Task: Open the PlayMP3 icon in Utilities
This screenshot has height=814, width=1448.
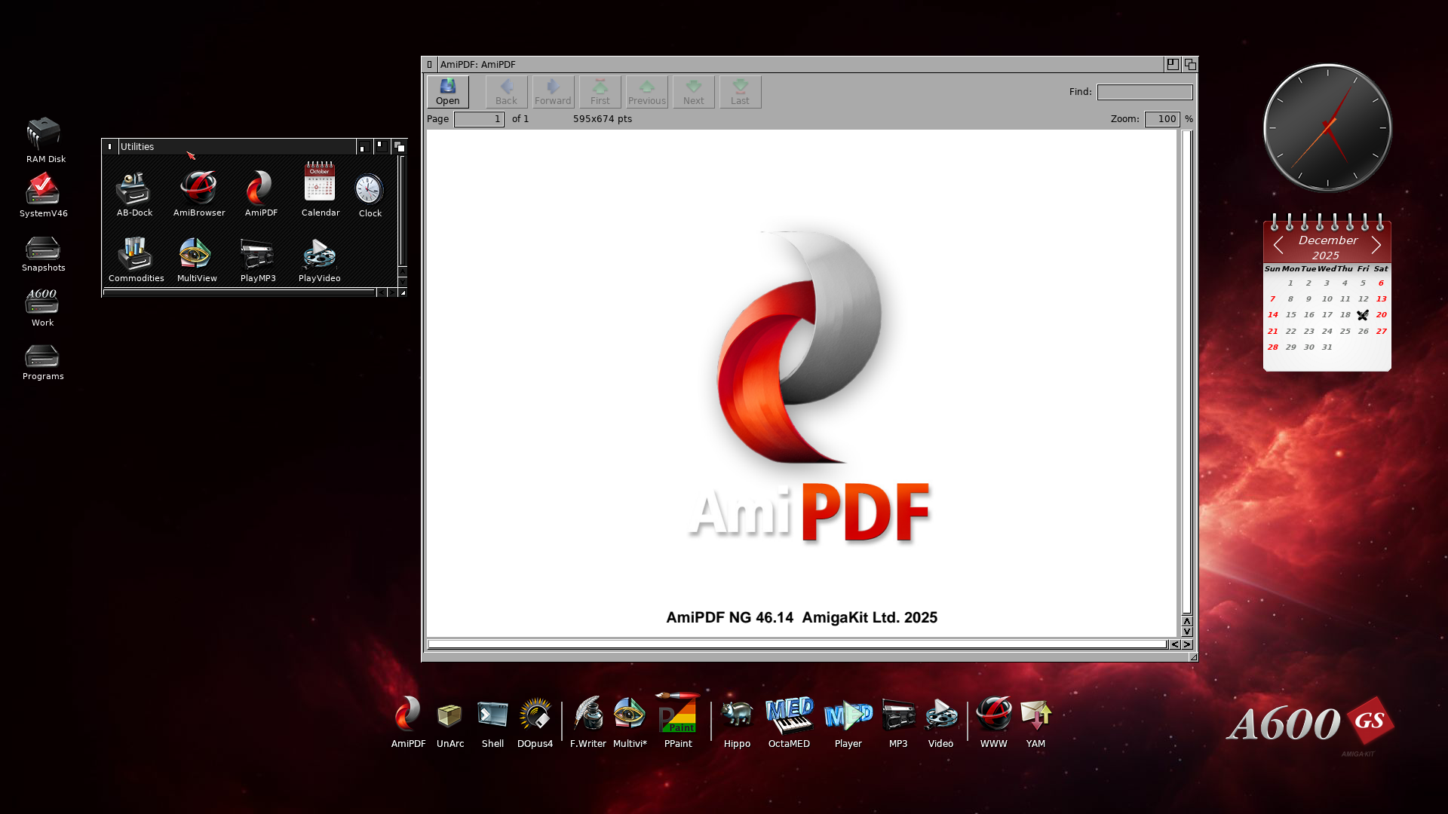Action: click(257, 255)
